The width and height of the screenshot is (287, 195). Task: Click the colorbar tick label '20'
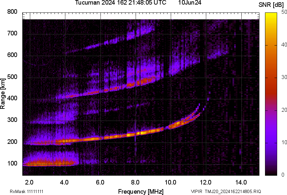284,110
